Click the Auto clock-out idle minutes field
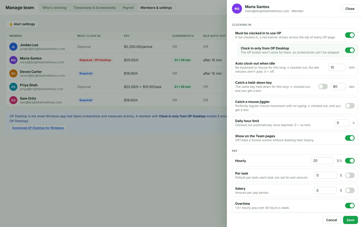 tap(337, 67)
